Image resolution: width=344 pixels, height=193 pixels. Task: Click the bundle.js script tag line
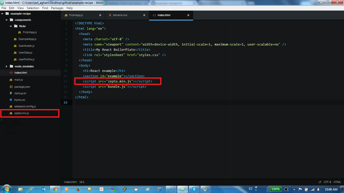pyautogui.click(x=115, y=86)
